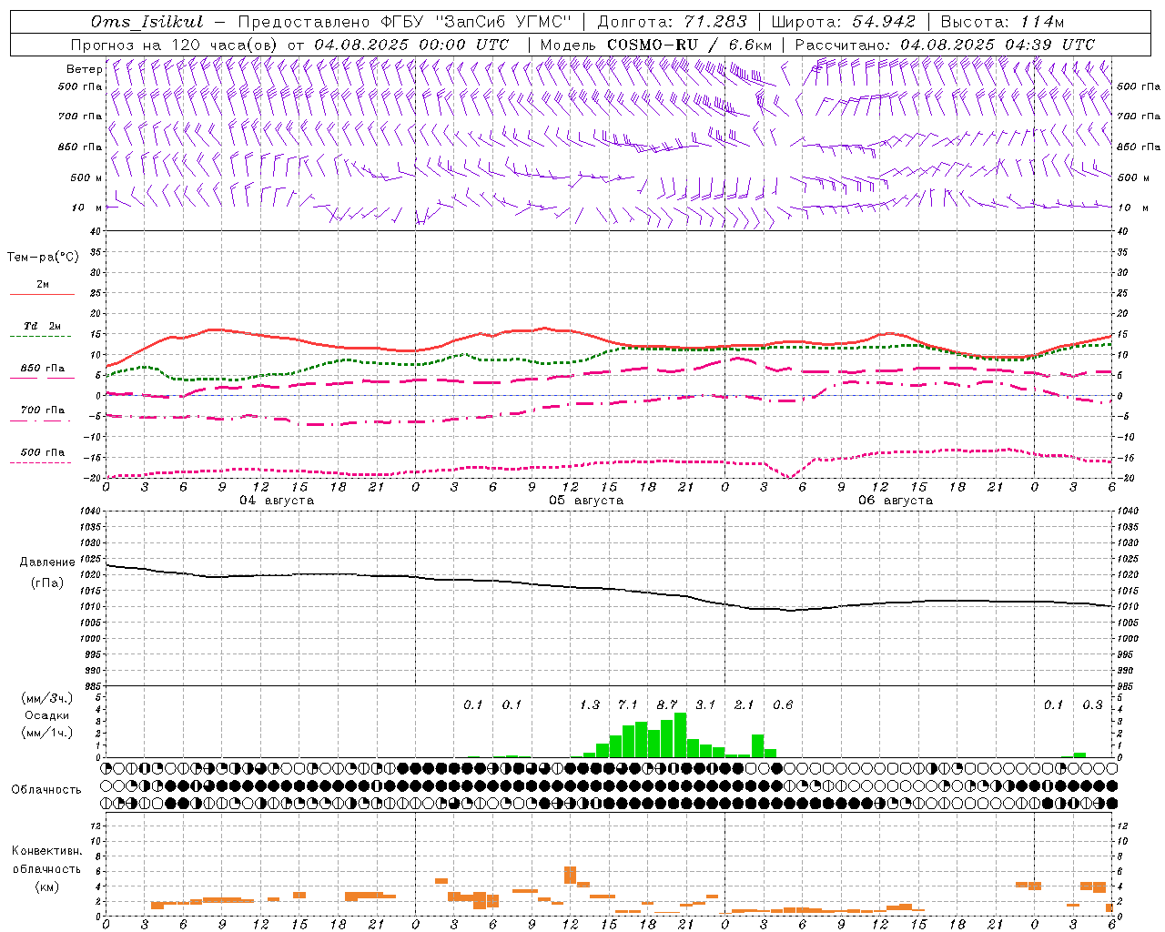This screenshot has height=932, width=1165.
Task: Click the Ветер panel label
Action: pyautogui.click(x=84, y=69)
